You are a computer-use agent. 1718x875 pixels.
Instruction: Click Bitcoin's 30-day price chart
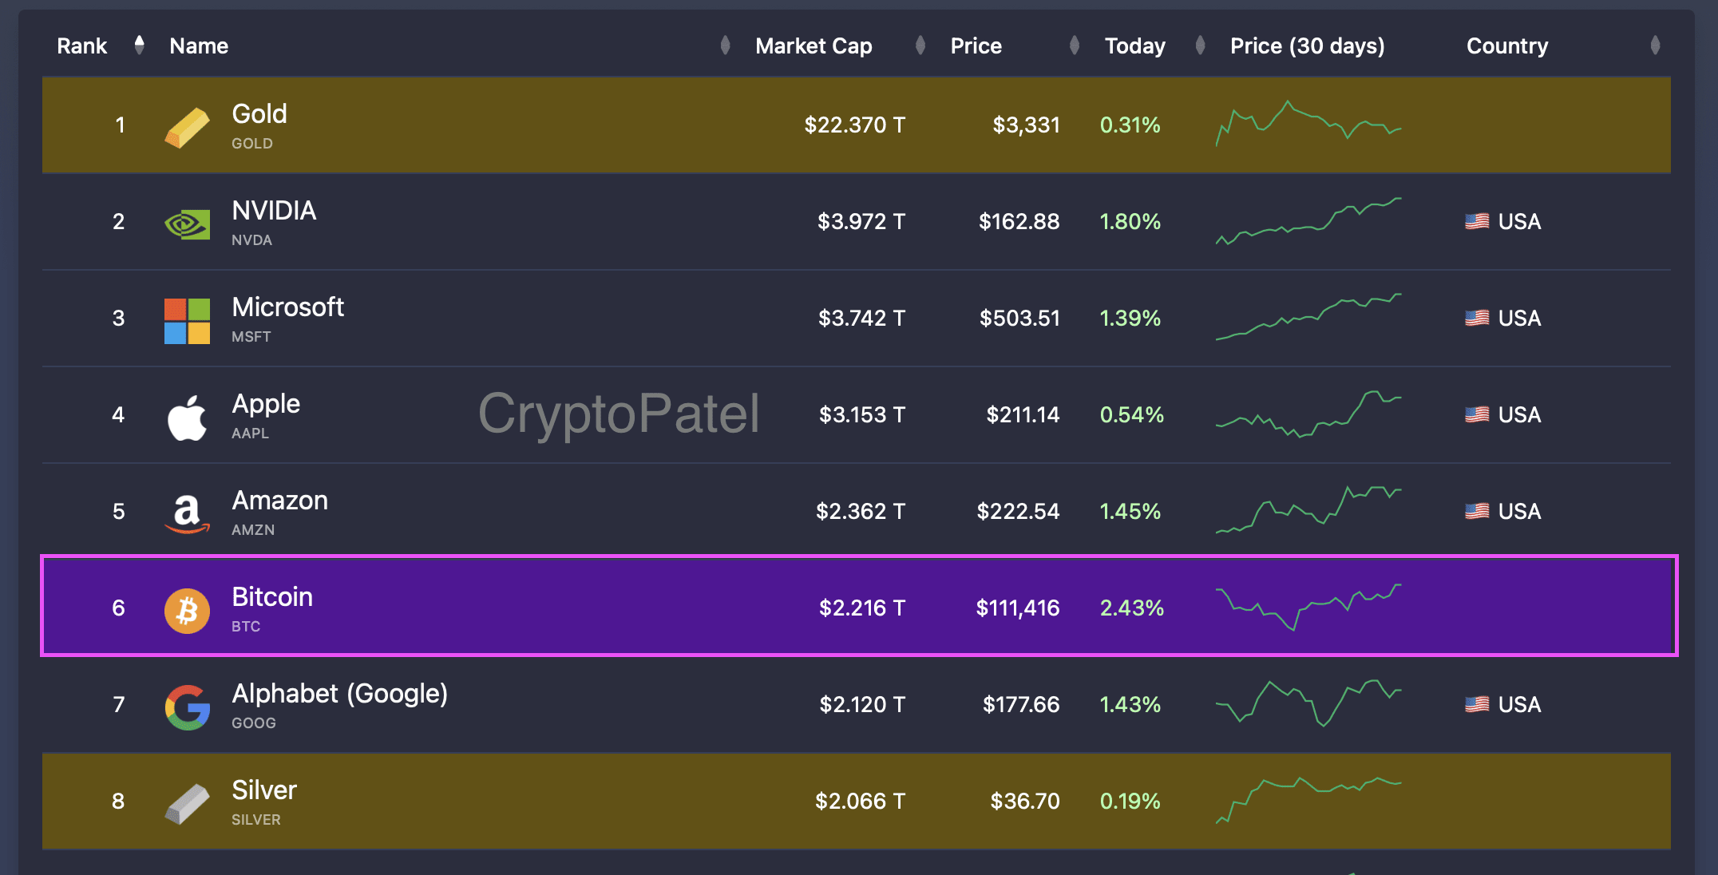[x=1308, y=608]
